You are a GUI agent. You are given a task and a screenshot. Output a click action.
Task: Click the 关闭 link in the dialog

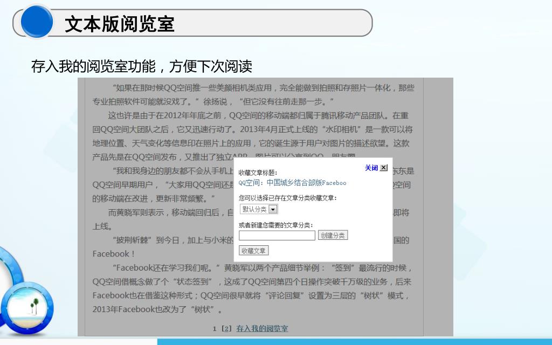(371, 168)
